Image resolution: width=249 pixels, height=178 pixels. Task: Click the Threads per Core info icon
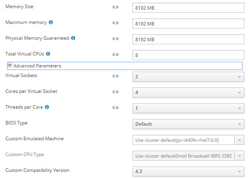(x=47, y=107)
